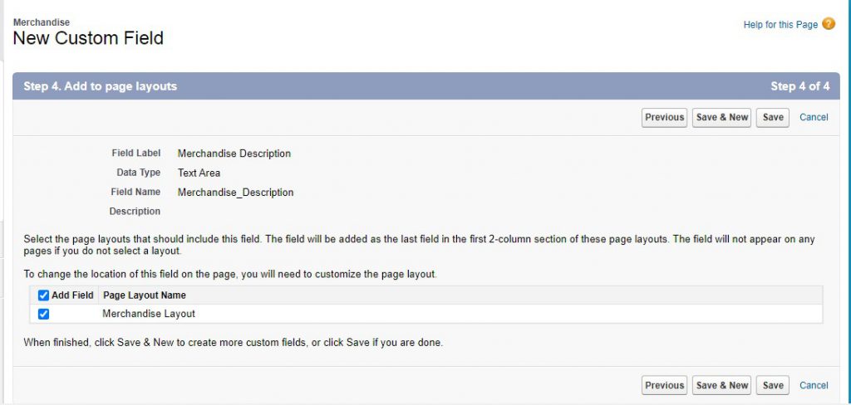This screenshot has width=851, height=405.
Task: Open the Help for this Page link
Action: coord(780,25)
